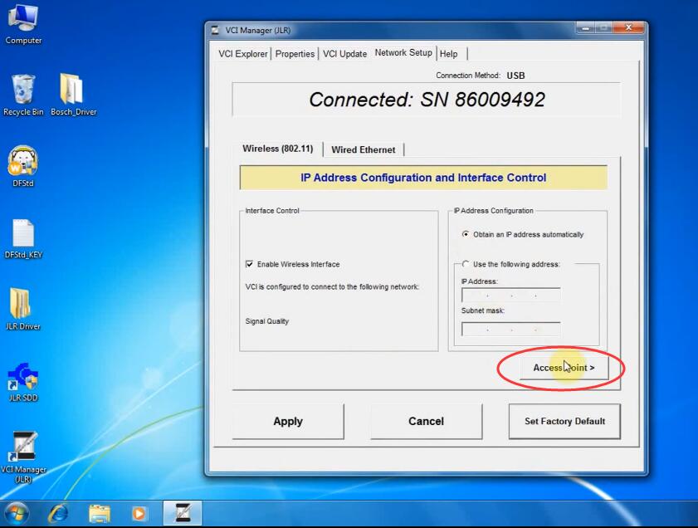Click the Access Point > button

coord(564,368)
